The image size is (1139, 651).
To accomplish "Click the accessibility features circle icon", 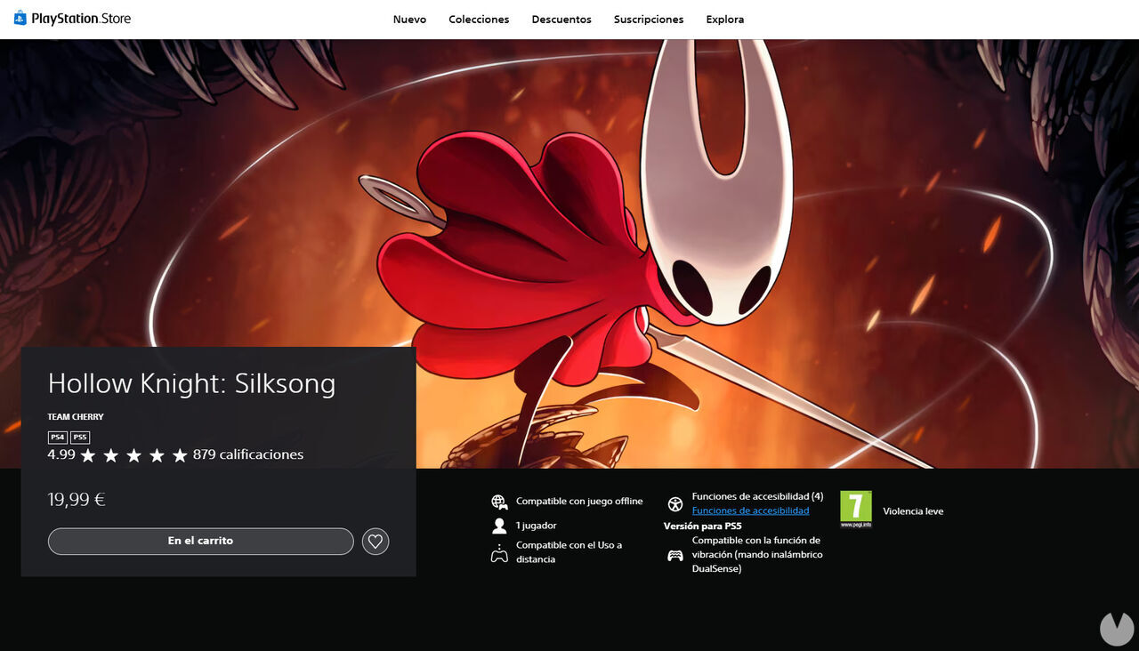I will (675, 502).
